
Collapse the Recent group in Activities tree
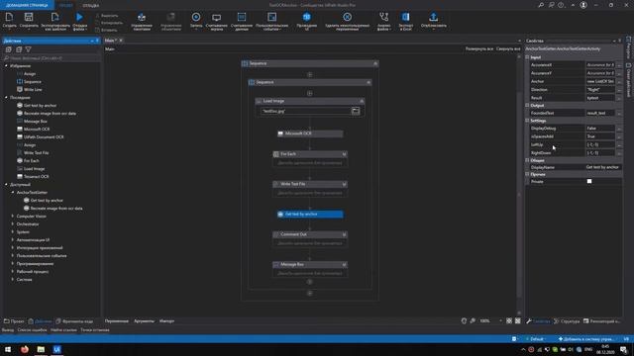pyautogui.click(x=6, y=97)
